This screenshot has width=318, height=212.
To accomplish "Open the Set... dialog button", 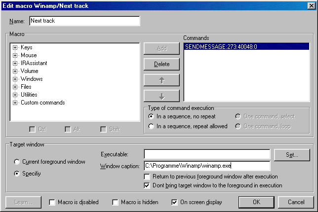I will (292, 155).
